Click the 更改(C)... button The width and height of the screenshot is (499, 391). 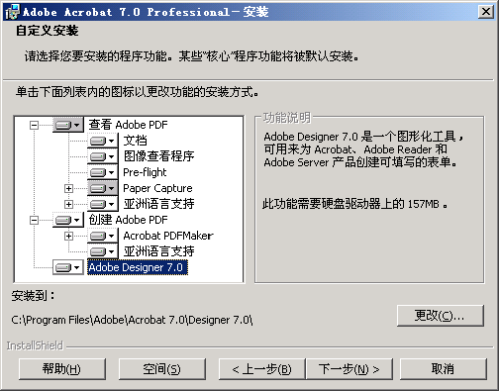click(x=441, y=316)
